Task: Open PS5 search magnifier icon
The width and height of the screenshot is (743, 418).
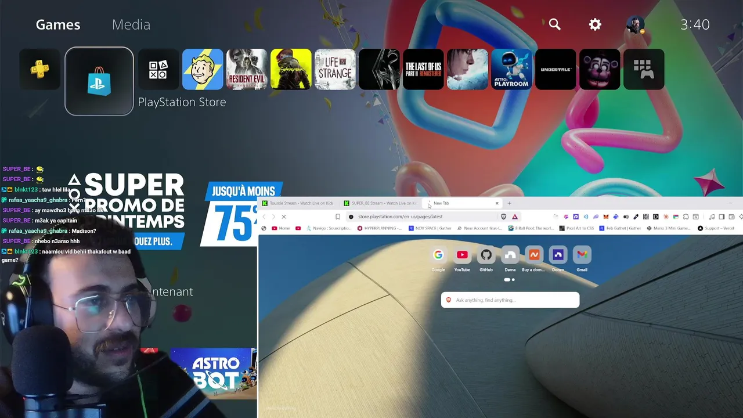Action: click(x=555, y=24)
